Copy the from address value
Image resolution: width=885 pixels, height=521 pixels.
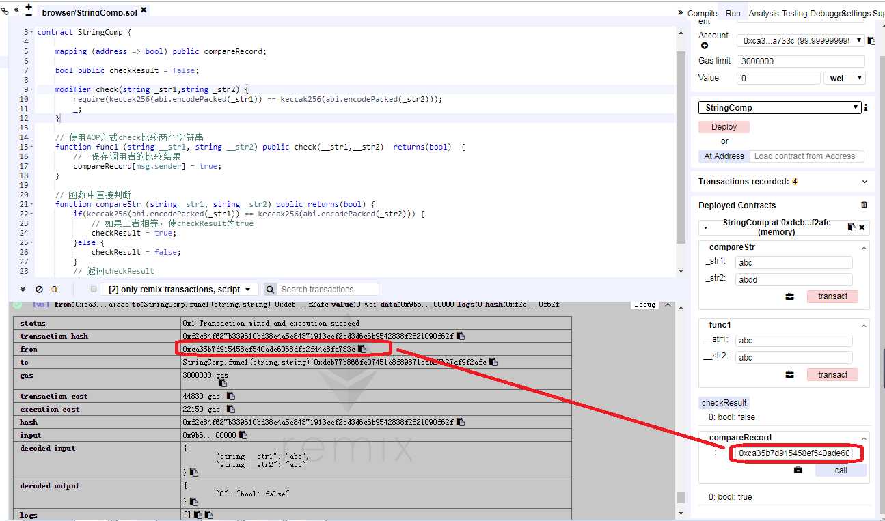point(362,349)
